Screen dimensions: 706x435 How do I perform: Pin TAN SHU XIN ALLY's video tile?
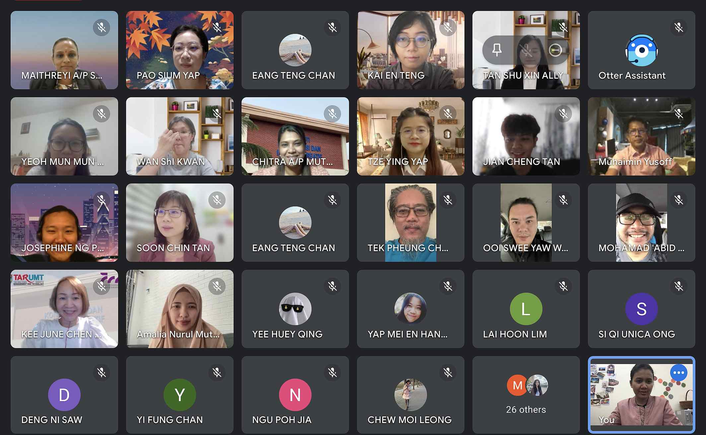coord(497,50)
